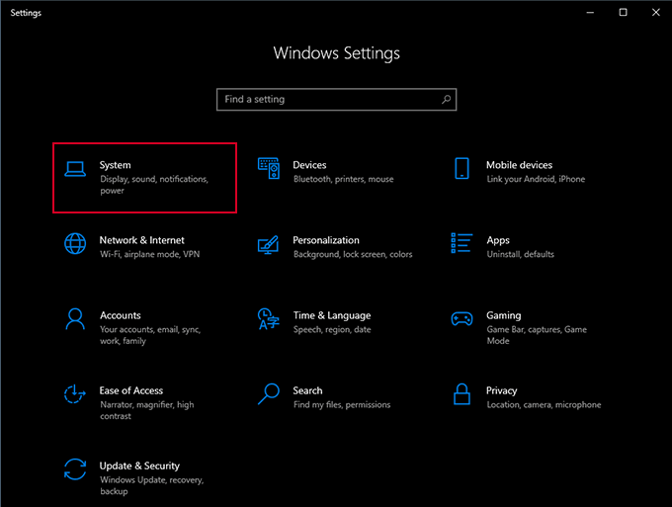Click inside the Find a setting field
Viewport: 672px width, 507px height.
point(336,100)
